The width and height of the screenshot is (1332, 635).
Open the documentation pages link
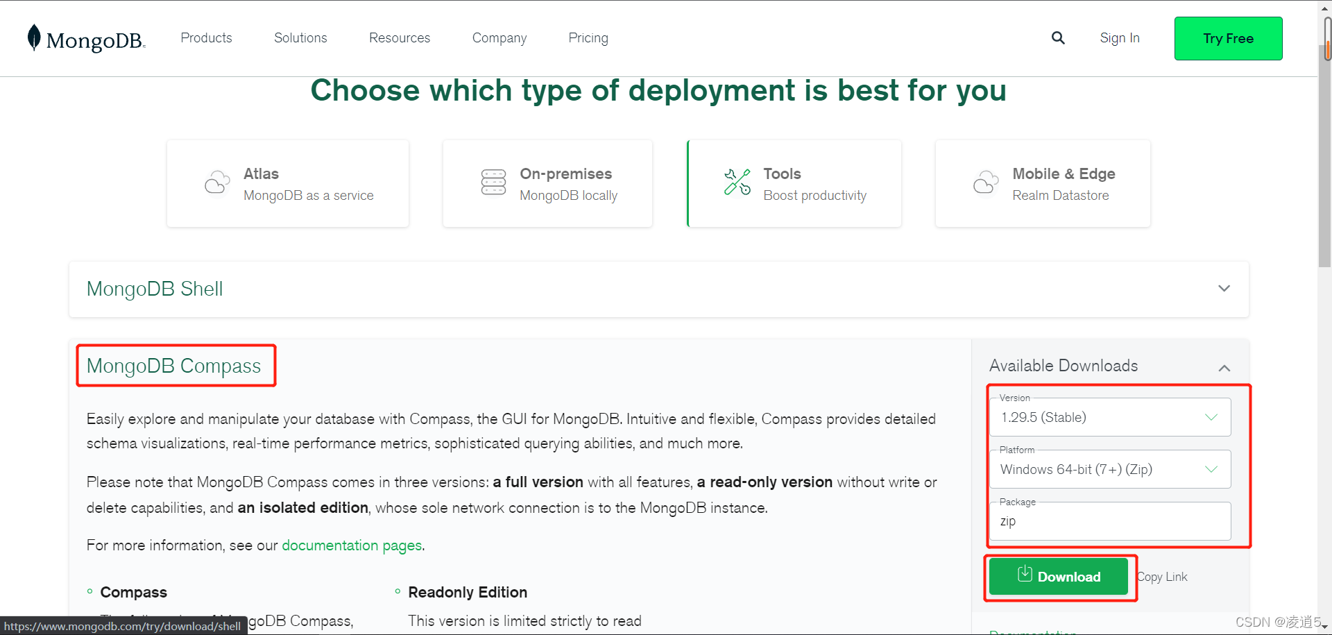pos(352,545)
